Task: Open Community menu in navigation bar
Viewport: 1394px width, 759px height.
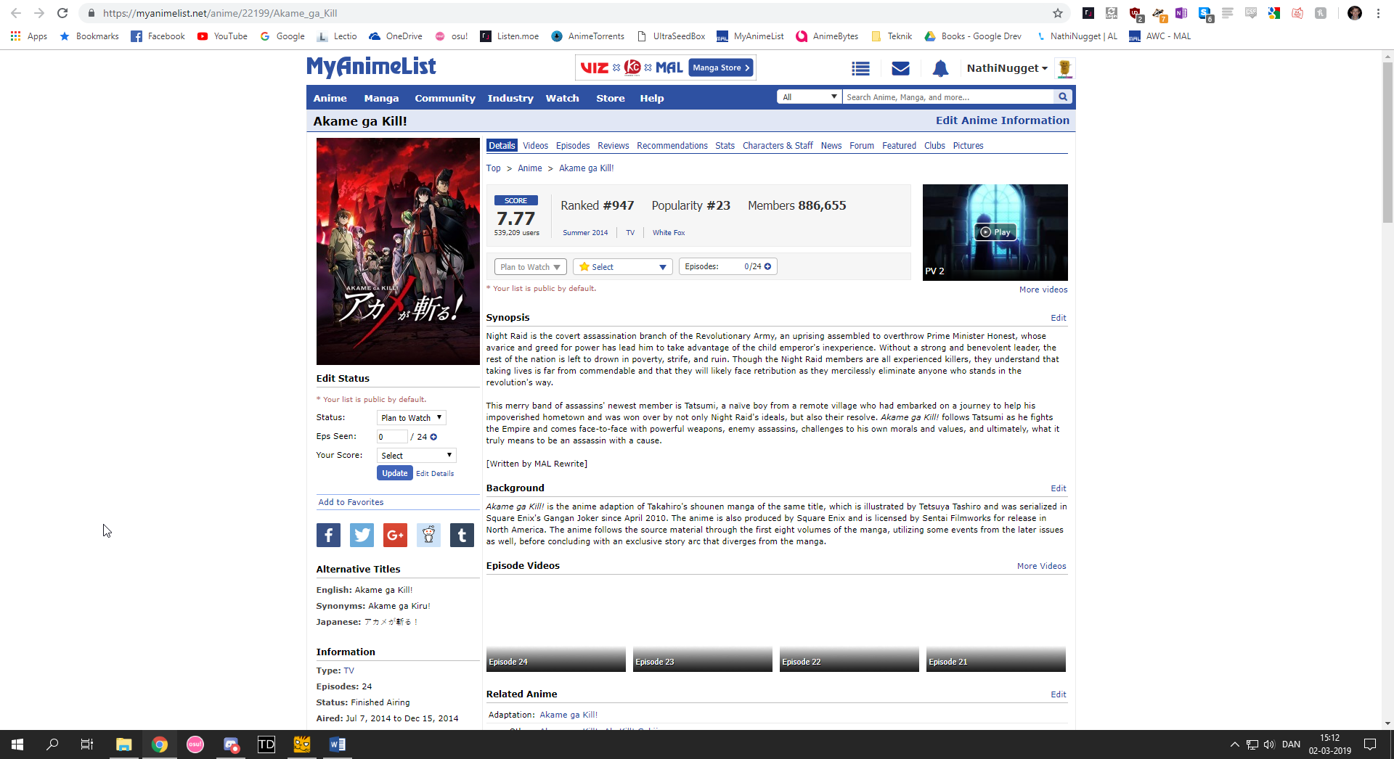Action: [445, 98]
